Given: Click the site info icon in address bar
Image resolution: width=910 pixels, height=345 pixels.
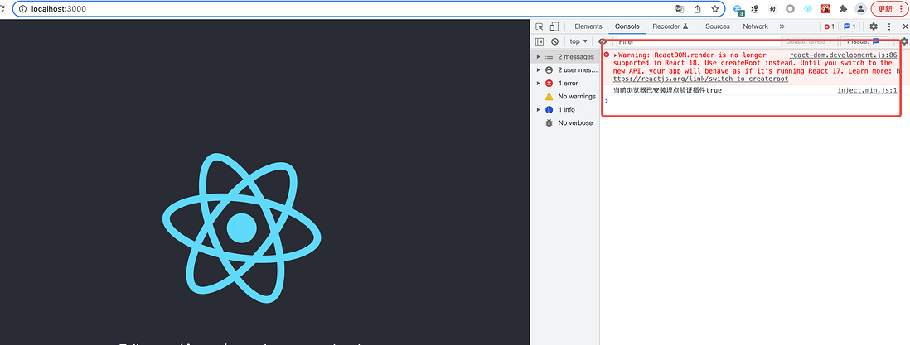Looking at the screenshot, I should tap(23, 9).
